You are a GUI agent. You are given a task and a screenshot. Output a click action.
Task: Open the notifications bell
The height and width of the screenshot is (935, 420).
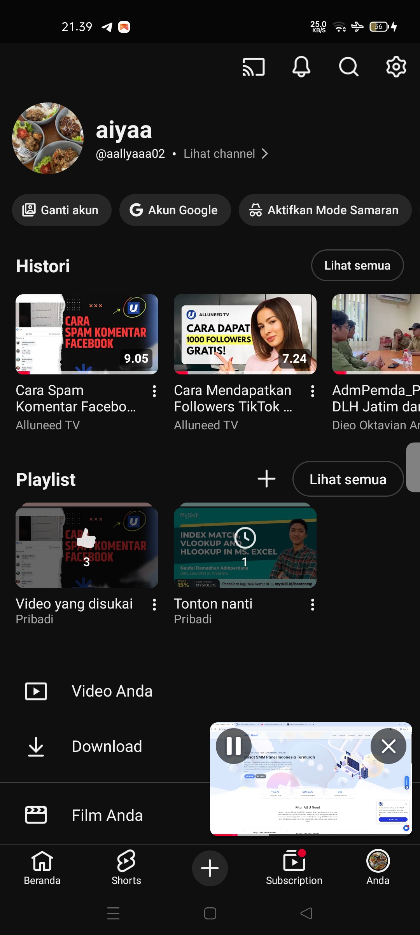[x=301, y=67]
